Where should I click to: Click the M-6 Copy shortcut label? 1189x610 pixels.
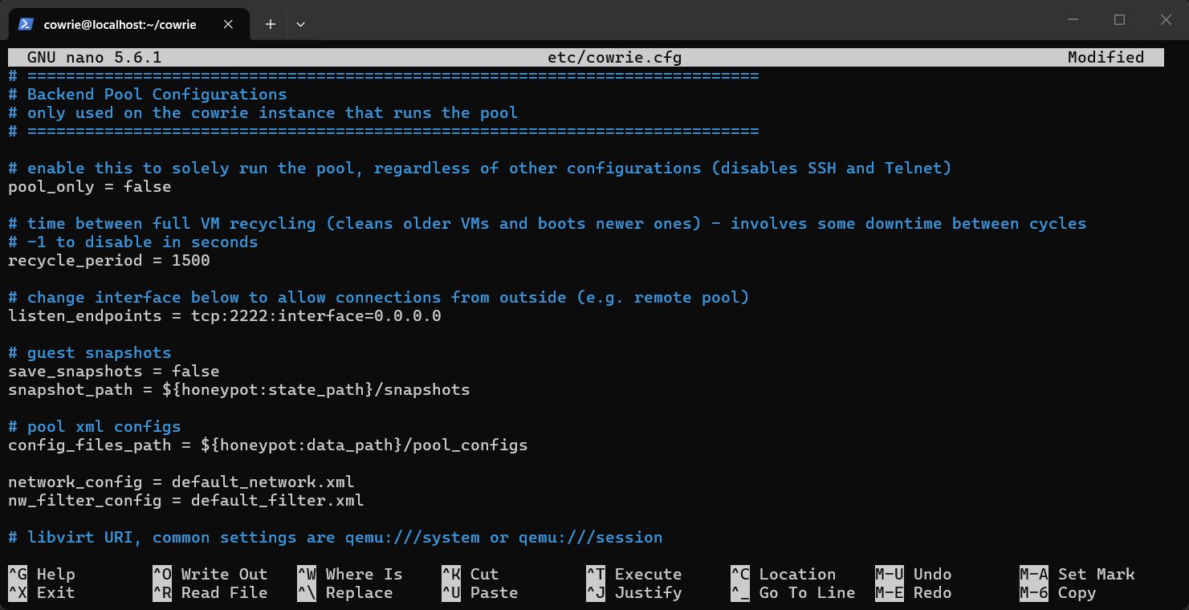coord(1058,593)
